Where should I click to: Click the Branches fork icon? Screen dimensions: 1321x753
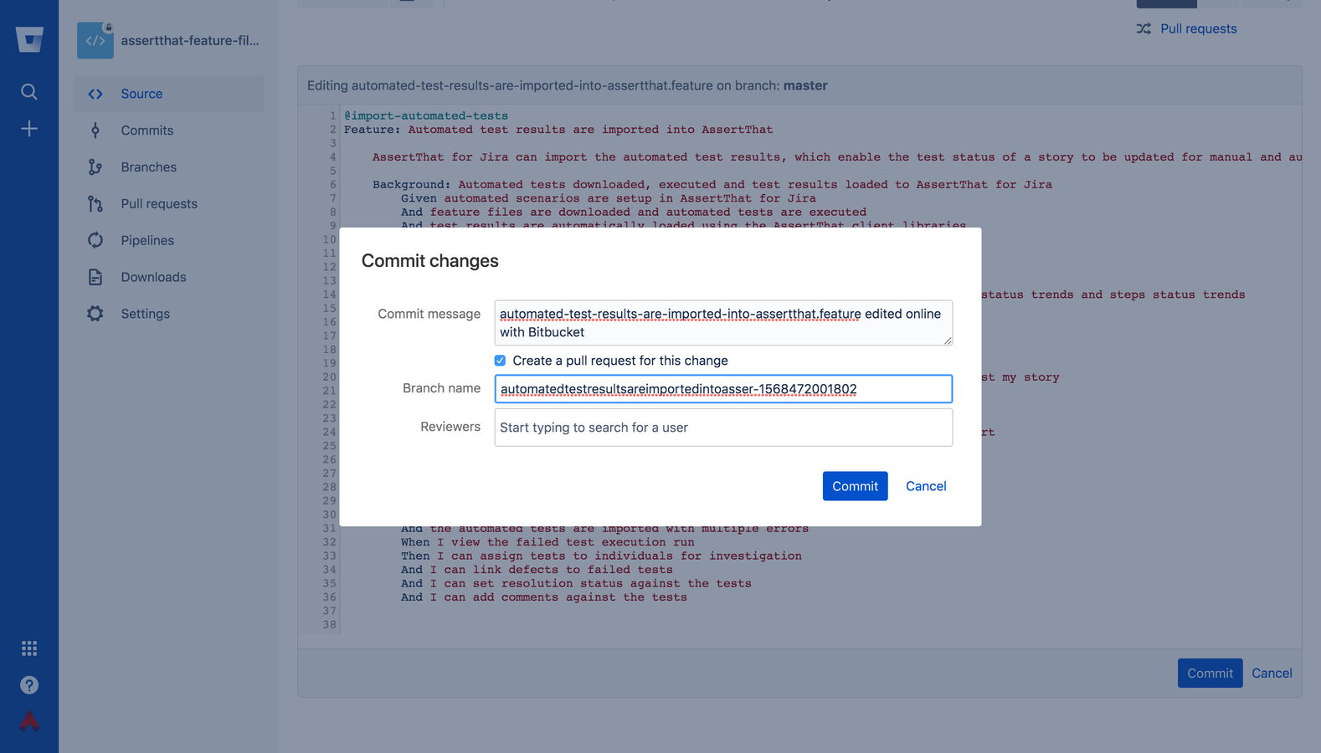click(95, 167)
